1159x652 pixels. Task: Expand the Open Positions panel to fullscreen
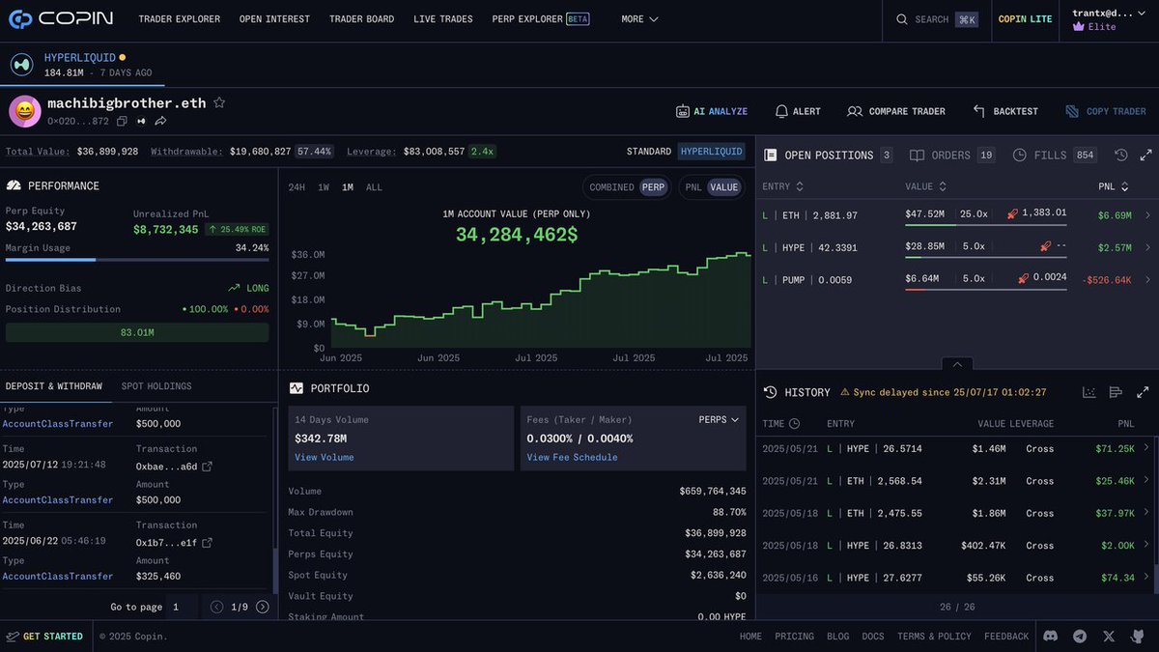click(1145, 155)
